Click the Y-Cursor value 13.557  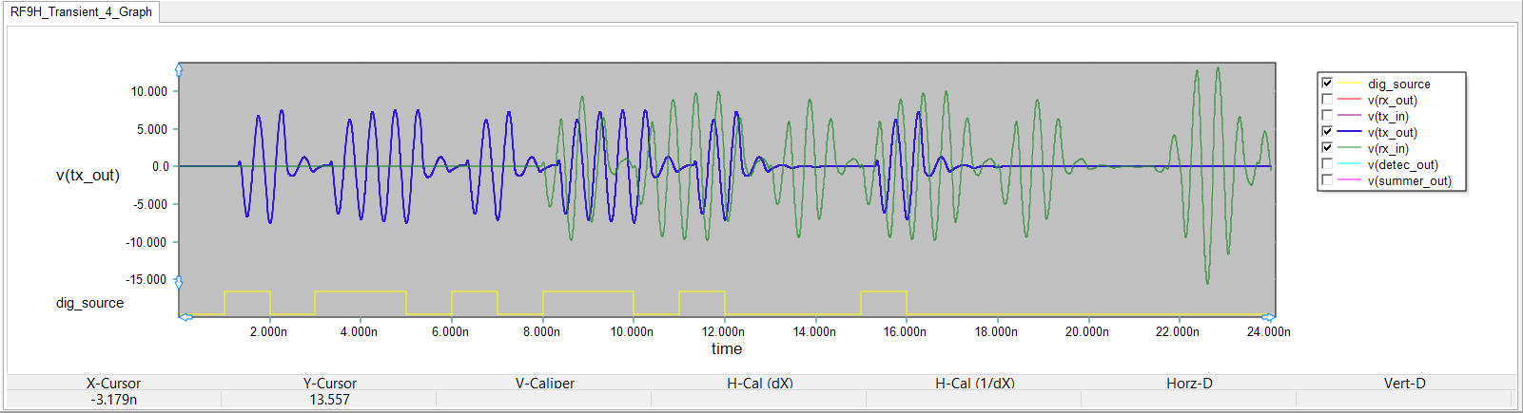[329, 400]
